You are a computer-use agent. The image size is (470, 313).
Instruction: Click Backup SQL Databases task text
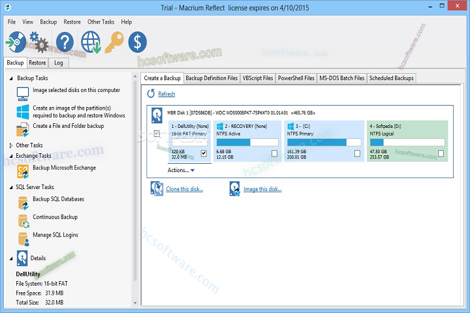[59, 199]
